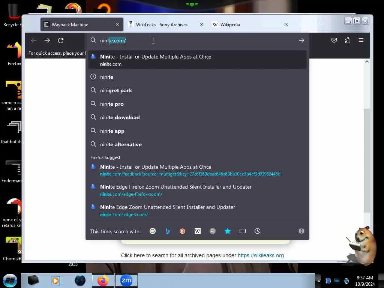Choose the 'ninite alternative' search suggestion
Viewport: 384px width, 288px height.
coord(197,144)
